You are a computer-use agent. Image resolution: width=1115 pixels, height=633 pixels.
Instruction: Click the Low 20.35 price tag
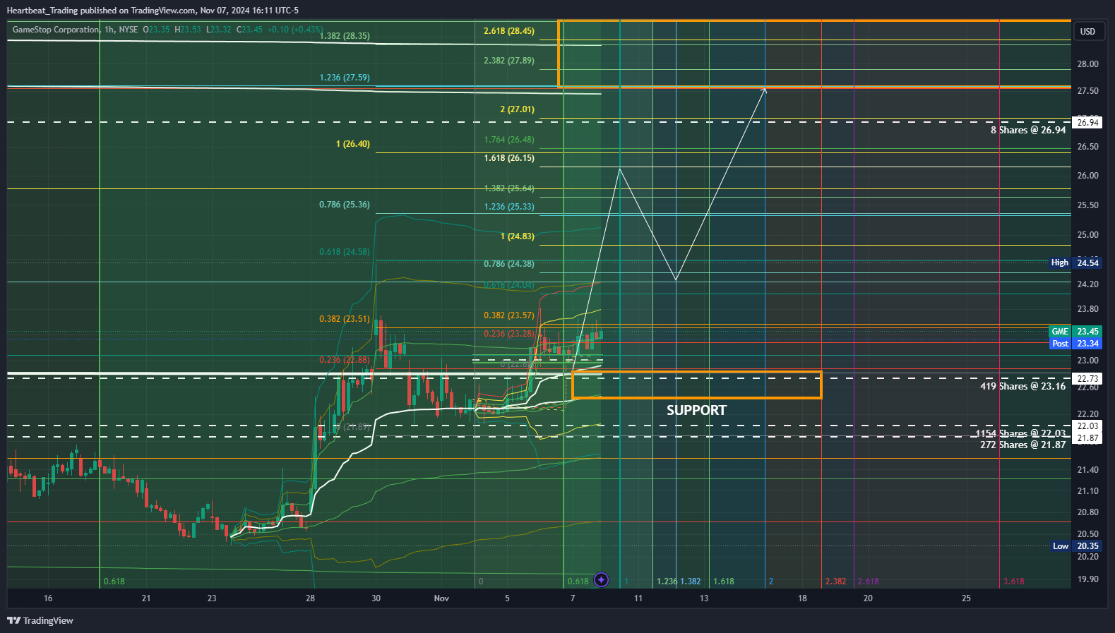1075,546
